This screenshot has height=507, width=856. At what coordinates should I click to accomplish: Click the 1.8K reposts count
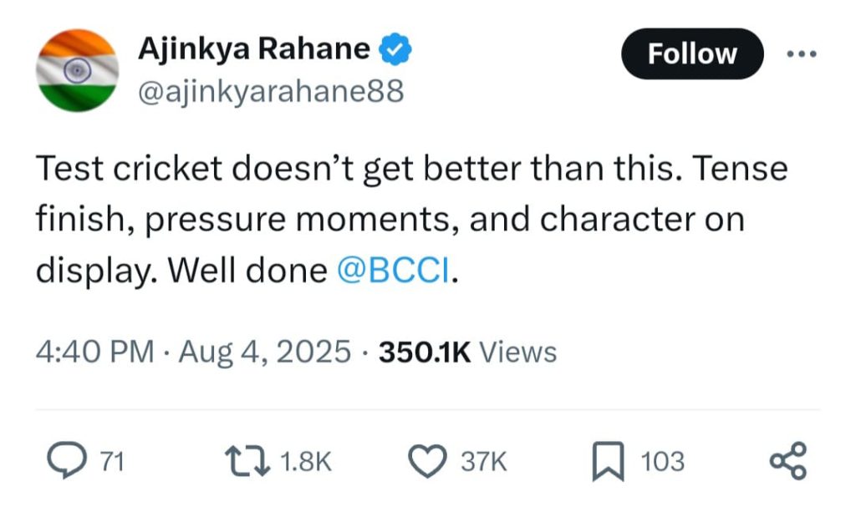(304, 462)
